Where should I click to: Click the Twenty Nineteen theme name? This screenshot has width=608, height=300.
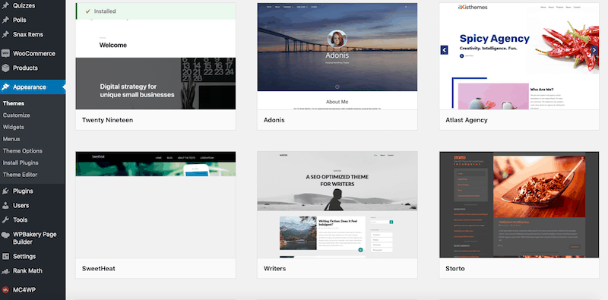click(x=107, y=120)
